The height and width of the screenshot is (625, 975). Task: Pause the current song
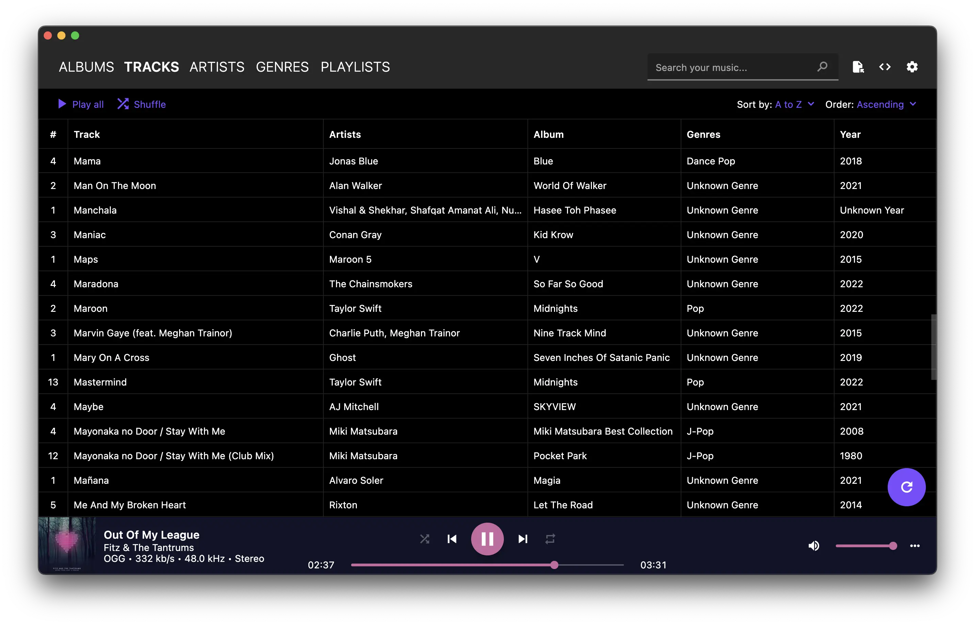pyautogui.click(x=487, y=539)
